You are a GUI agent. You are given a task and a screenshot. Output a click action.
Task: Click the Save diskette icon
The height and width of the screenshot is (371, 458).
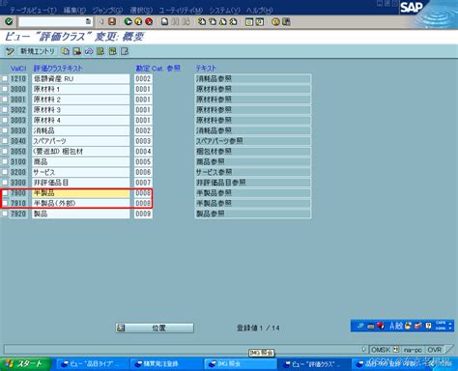coord(112,21)
